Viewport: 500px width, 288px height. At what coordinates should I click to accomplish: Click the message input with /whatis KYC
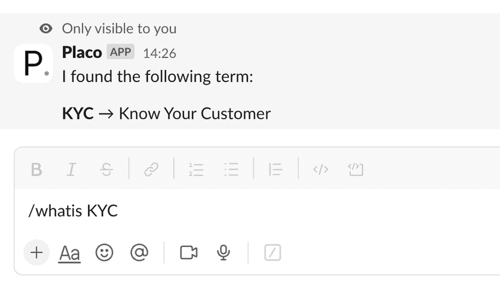[242, 211]
